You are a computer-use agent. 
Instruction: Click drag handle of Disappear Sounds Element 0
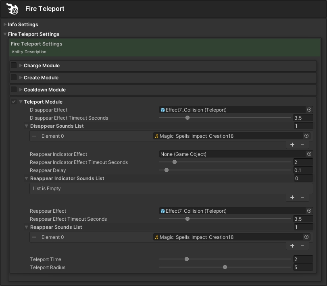coord(34,136)
